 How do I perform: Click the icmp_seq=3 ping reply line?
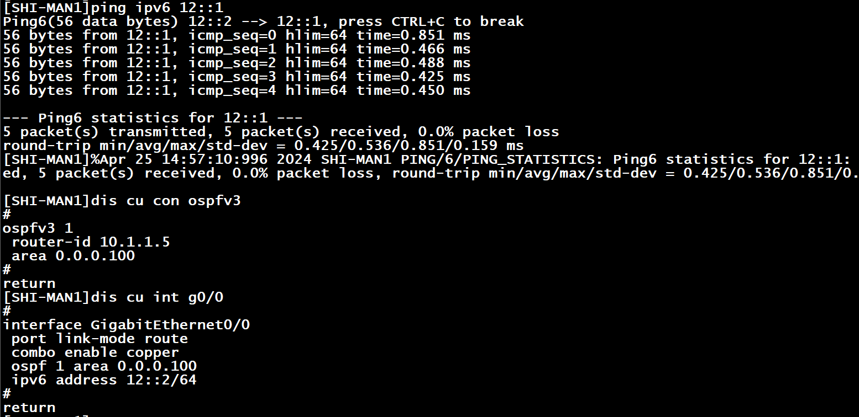pos(237,77)
